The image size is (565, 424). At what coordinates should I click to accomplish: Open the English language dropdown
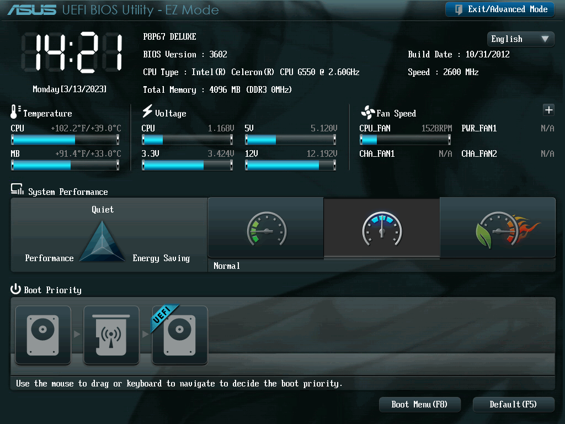pos(520,39)
